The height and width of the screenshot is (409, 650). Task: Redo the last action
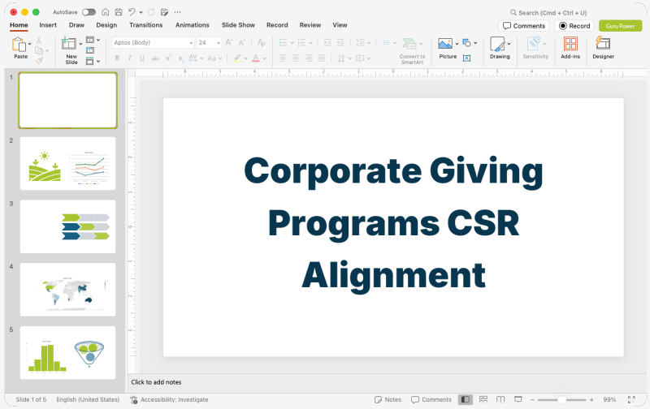coord(151,12)
